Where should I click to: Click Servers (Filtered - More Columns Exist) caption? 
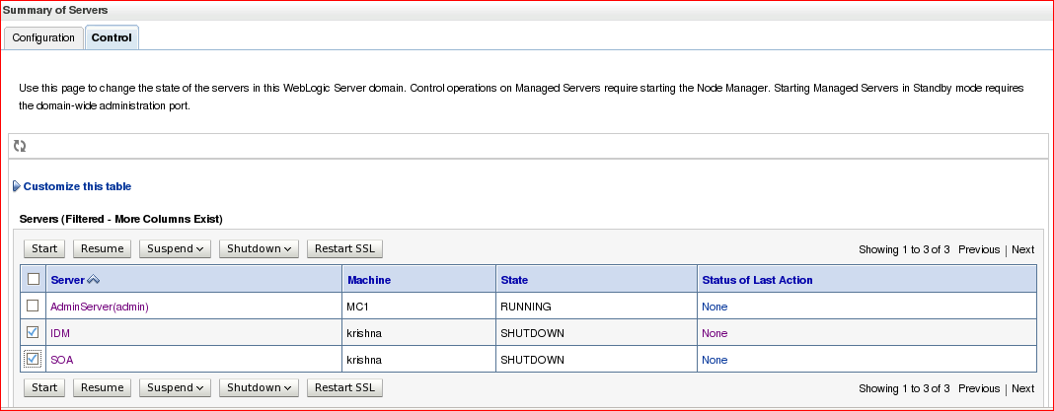(121, 219)
